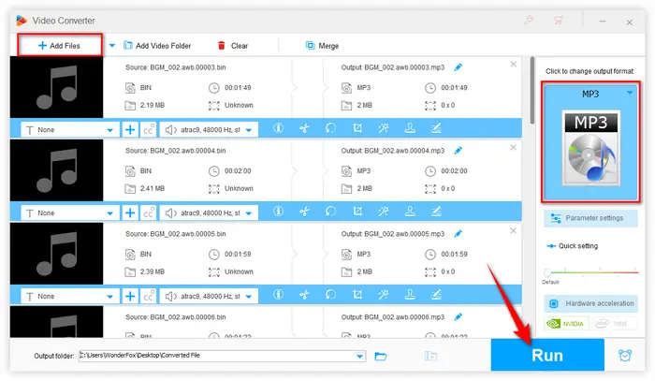Open subtitle dropdown for BGM_002.awb.00005 row
This screenshot has height=381, width=655.
coord(70,296)
